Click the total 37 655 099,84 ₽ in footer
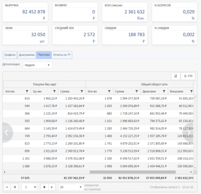The image size is (201, 194). tap(156, 178)
